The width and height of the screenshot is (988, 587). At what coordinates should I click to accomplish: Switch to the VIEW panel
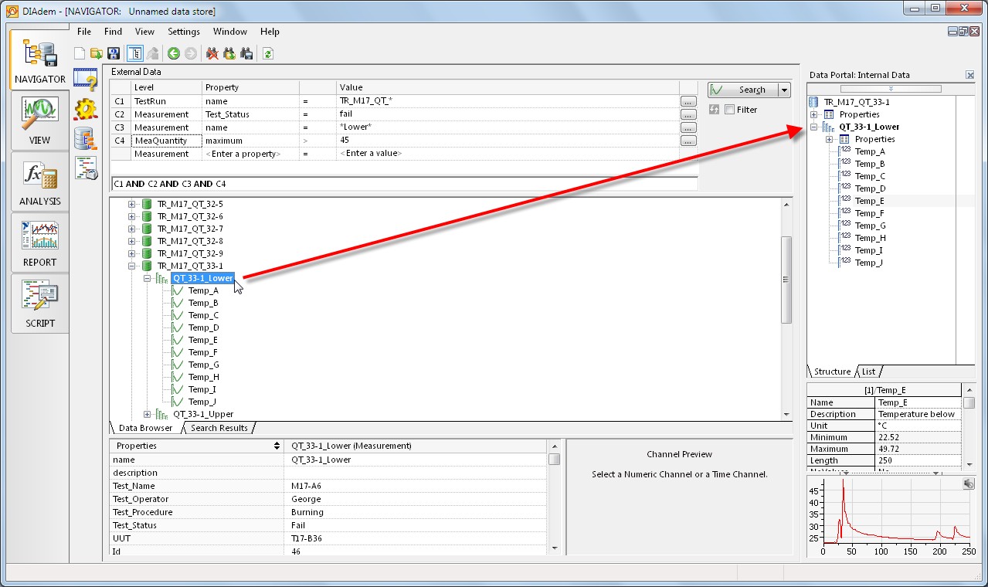pos(39,120)
